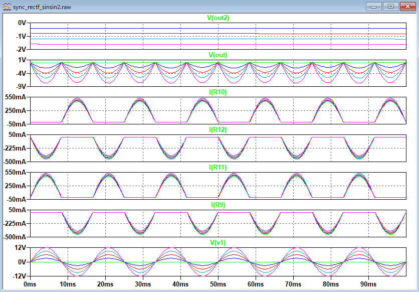Click the 0V label of V(out2) axis
The width and height of the screenshot is (419, 292).
(x=22, y=23)
